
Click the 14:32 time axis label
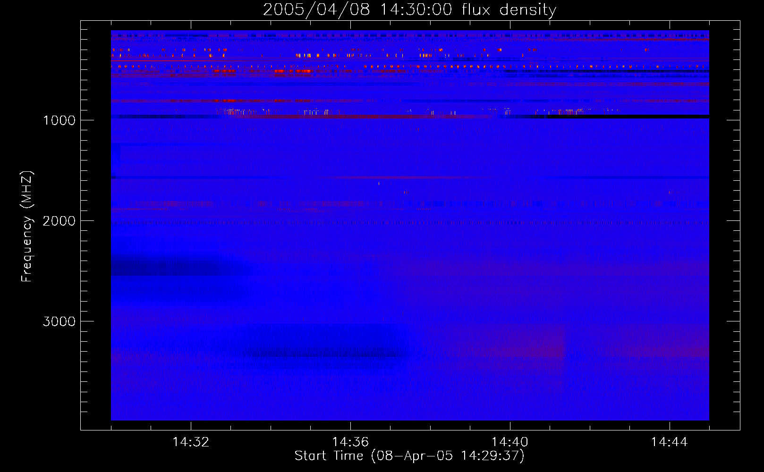point(191,442)
